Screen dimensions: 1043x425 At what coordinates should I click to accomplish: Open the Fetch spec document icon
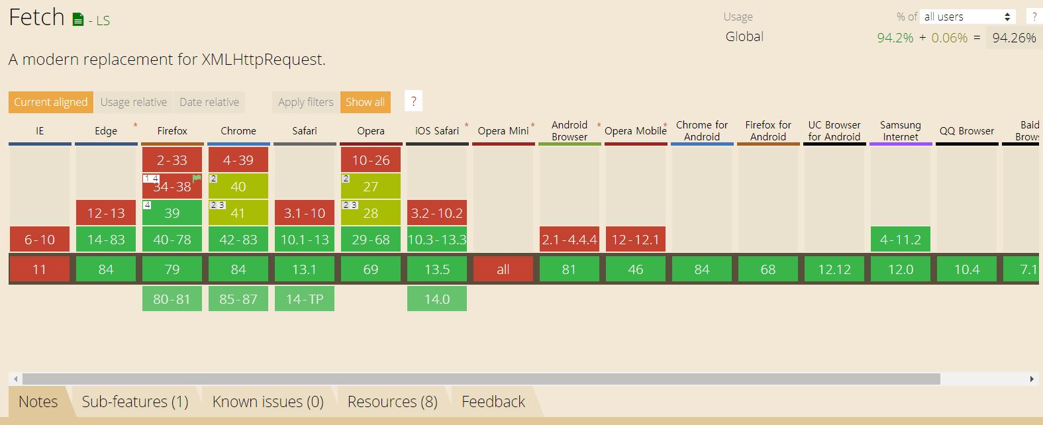[x=78, y=20]
